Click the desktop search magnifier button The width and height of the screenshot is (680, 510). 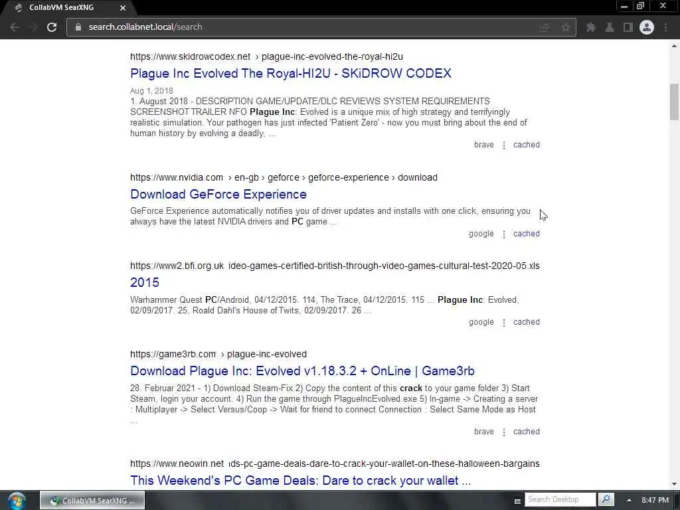(x=606, y=500)
